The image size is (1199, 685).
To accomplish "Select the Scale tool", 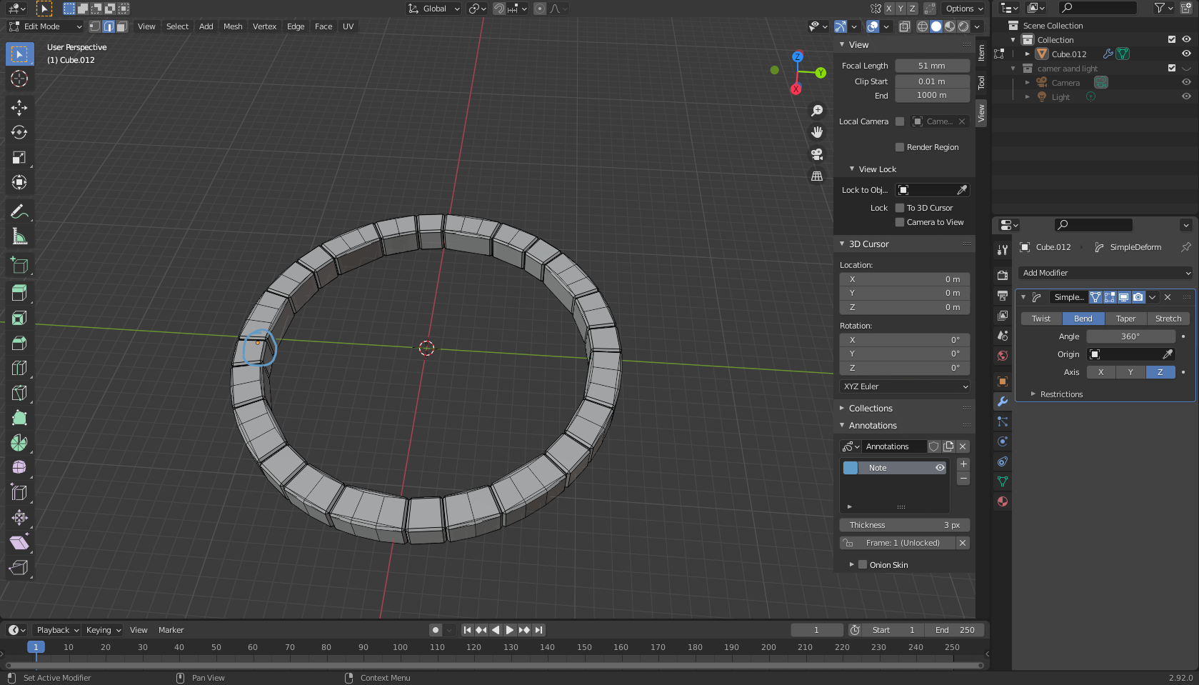I will point(19,158).
